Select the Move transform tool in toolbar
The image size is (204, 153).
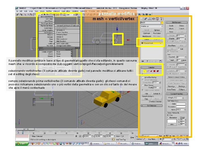pyautogui.click(x=58, y=15)
